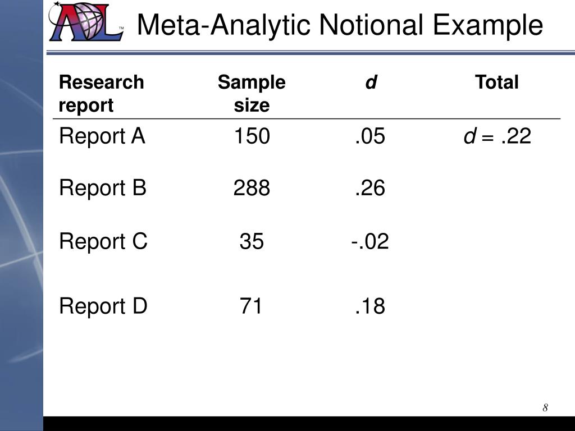The height and width of the screenshot is (431, 575).
Task: Select the Report D row label
Action: click(103, 306)
